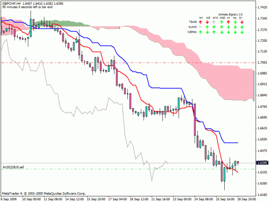Viewport: 269px width, 202px height.
Task: Click the '24 Sep 08:00' time axis label
Action: tap(204, 199)
